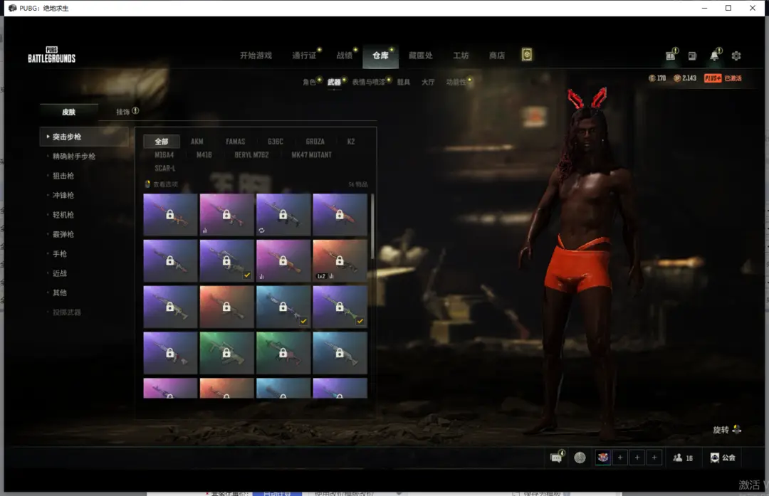Viewport: 769px width, 496px height.
Task: Open the 大厅 lobby sub-tab
Action: click(428, 82)
